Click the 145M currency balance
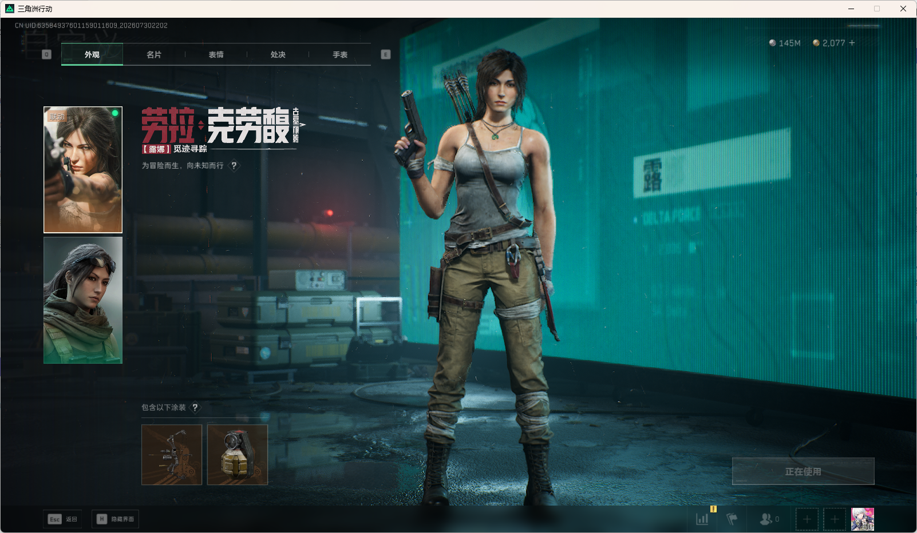This screenshot has width=917, height=533. (785, 43)
